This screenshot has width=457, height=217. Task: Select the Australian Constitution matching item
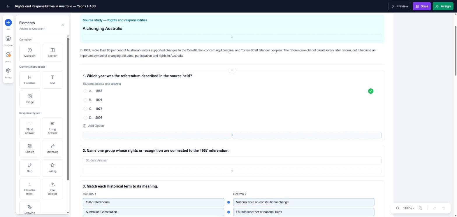tap(153, 212)
